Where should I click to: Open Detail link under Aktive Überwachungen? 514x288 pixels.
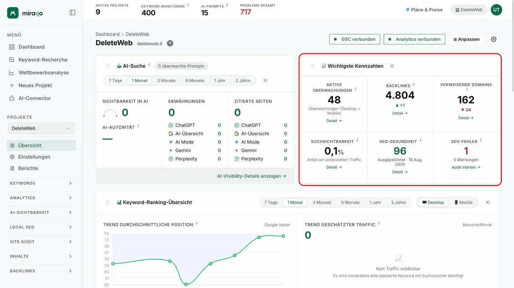[334, 120]
